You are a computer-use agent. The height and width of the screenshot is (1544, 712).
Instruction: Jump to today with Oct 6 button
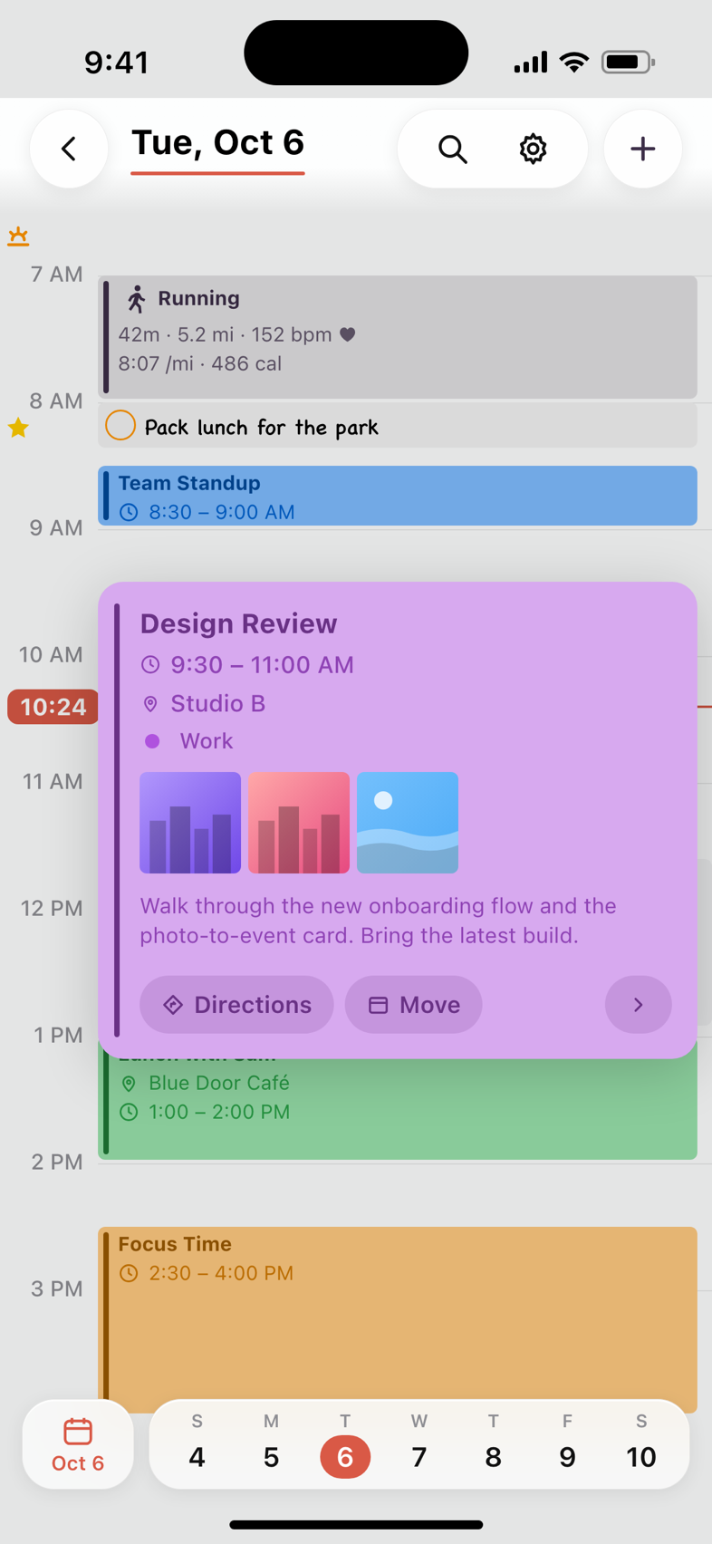tap(78, 1444)
